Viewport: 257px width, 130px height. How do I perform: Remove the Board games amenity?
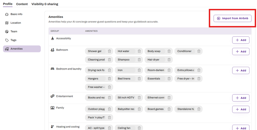(169, 109)
